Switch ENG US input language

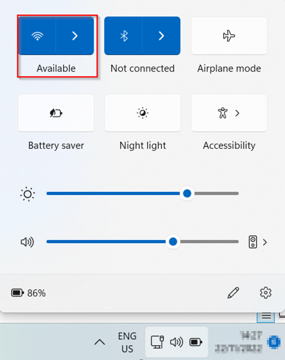pyautogui.click(x=127, y=342)
